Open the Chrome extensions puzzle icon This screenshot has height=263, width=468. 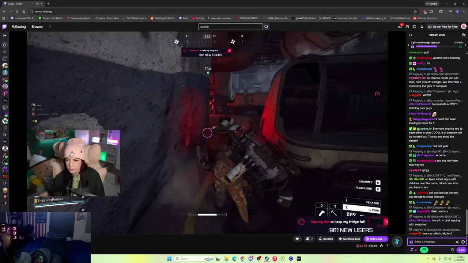point(431,11)
